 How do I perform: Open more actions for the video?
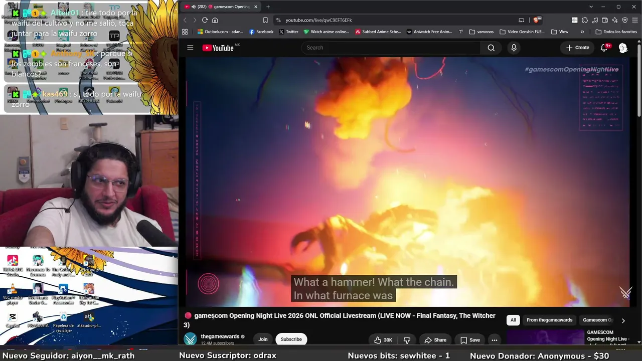[494, 340]
